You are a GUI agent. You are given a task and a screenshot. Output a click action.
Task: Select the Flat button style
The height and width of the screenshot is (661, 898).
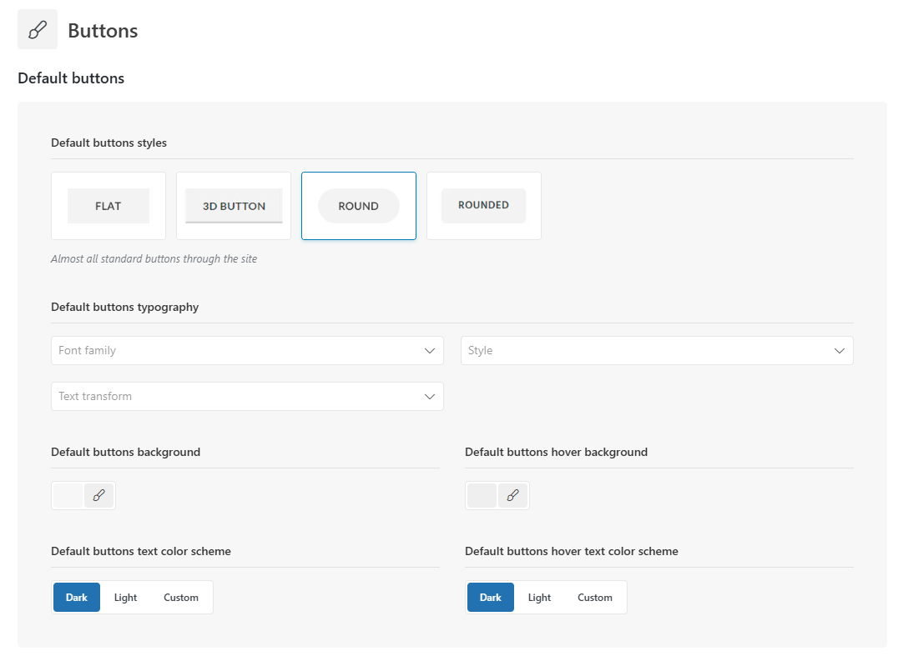[108, 206]
